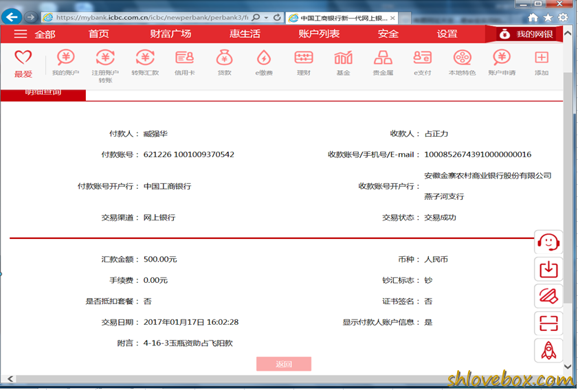
Task: Click remittance amount 500.00元
Action: pyautogui.click(x=160, y=260)
